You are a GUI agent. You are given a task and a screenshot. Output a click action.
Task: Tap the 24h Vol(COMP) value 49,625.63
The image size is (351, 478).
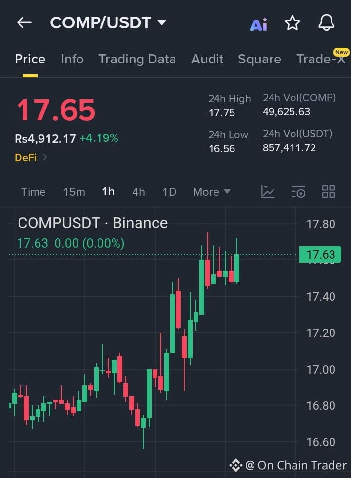pyautogui.click(x=286, y=112)
